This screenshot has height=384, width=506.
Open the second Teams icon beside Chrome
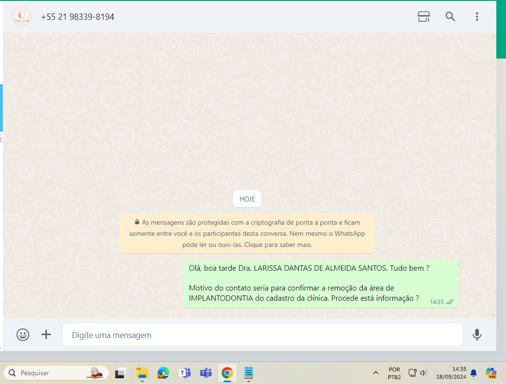(x=206, y=373)
